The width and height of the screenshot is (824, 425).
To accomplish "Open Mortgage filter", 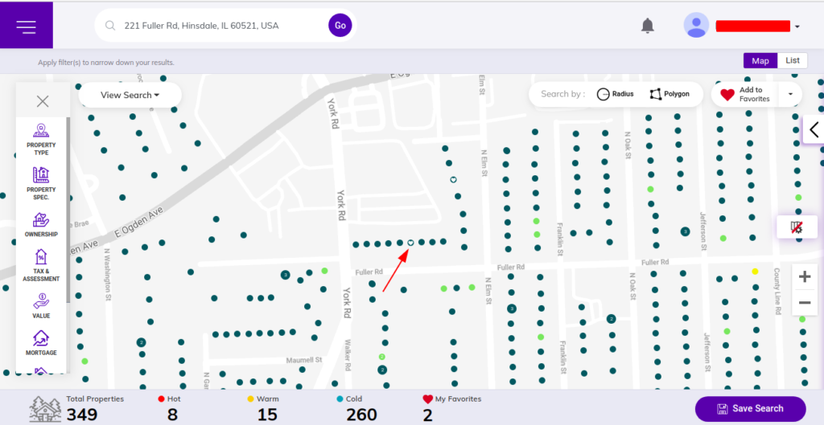I will (41, 343).
